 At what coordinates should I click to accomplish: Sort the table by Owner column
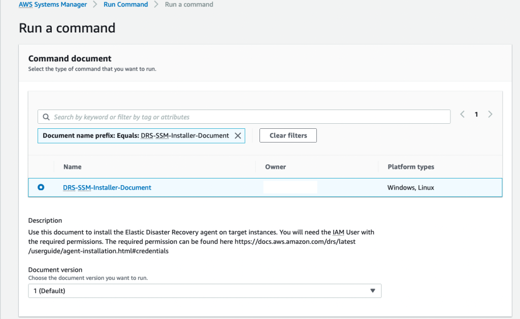click(x=276, y=166)
